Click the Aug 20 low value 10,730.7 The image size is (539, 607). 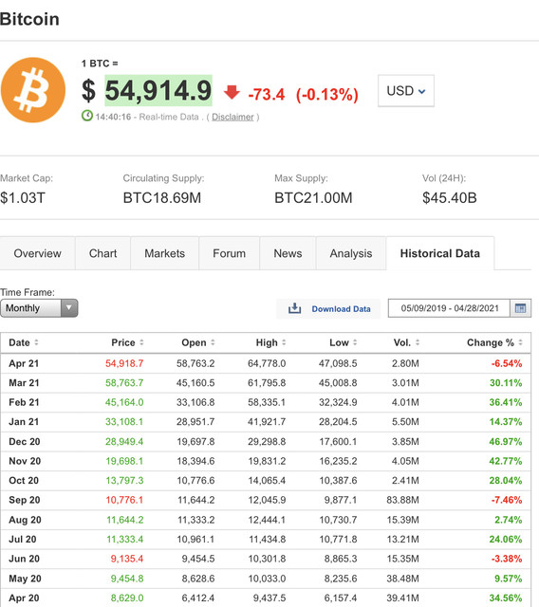(x=338, y=520)
